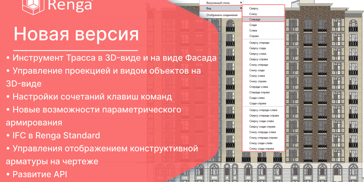Pick Снизу сзади справа isometric view
Screen dimensions: 364x182
point(263,149)
